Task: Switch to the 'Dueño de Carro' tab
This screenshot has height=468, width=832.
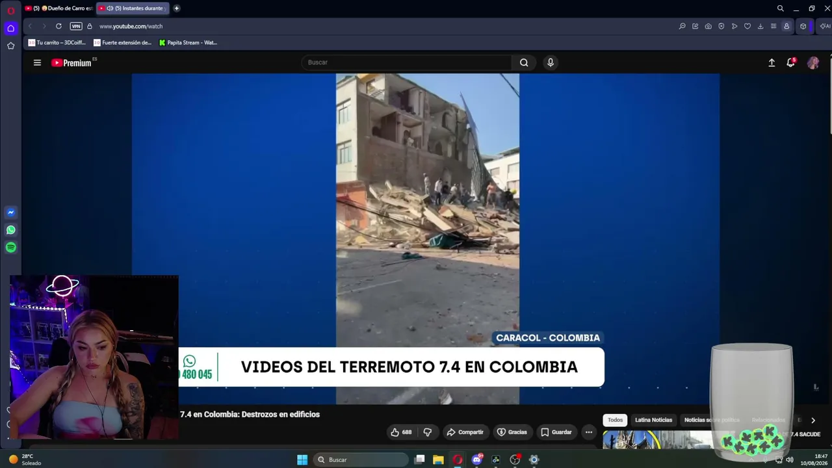Action: (x=58, y=8)
